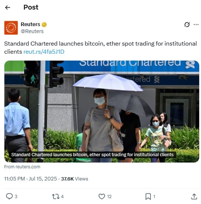Go back using the arrow icon
This screenshot has height=204, width=201.
tap(8, 7)
